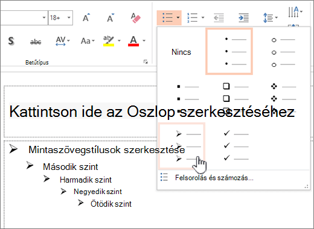Select the Nincs bullet option

coord(181,52)
